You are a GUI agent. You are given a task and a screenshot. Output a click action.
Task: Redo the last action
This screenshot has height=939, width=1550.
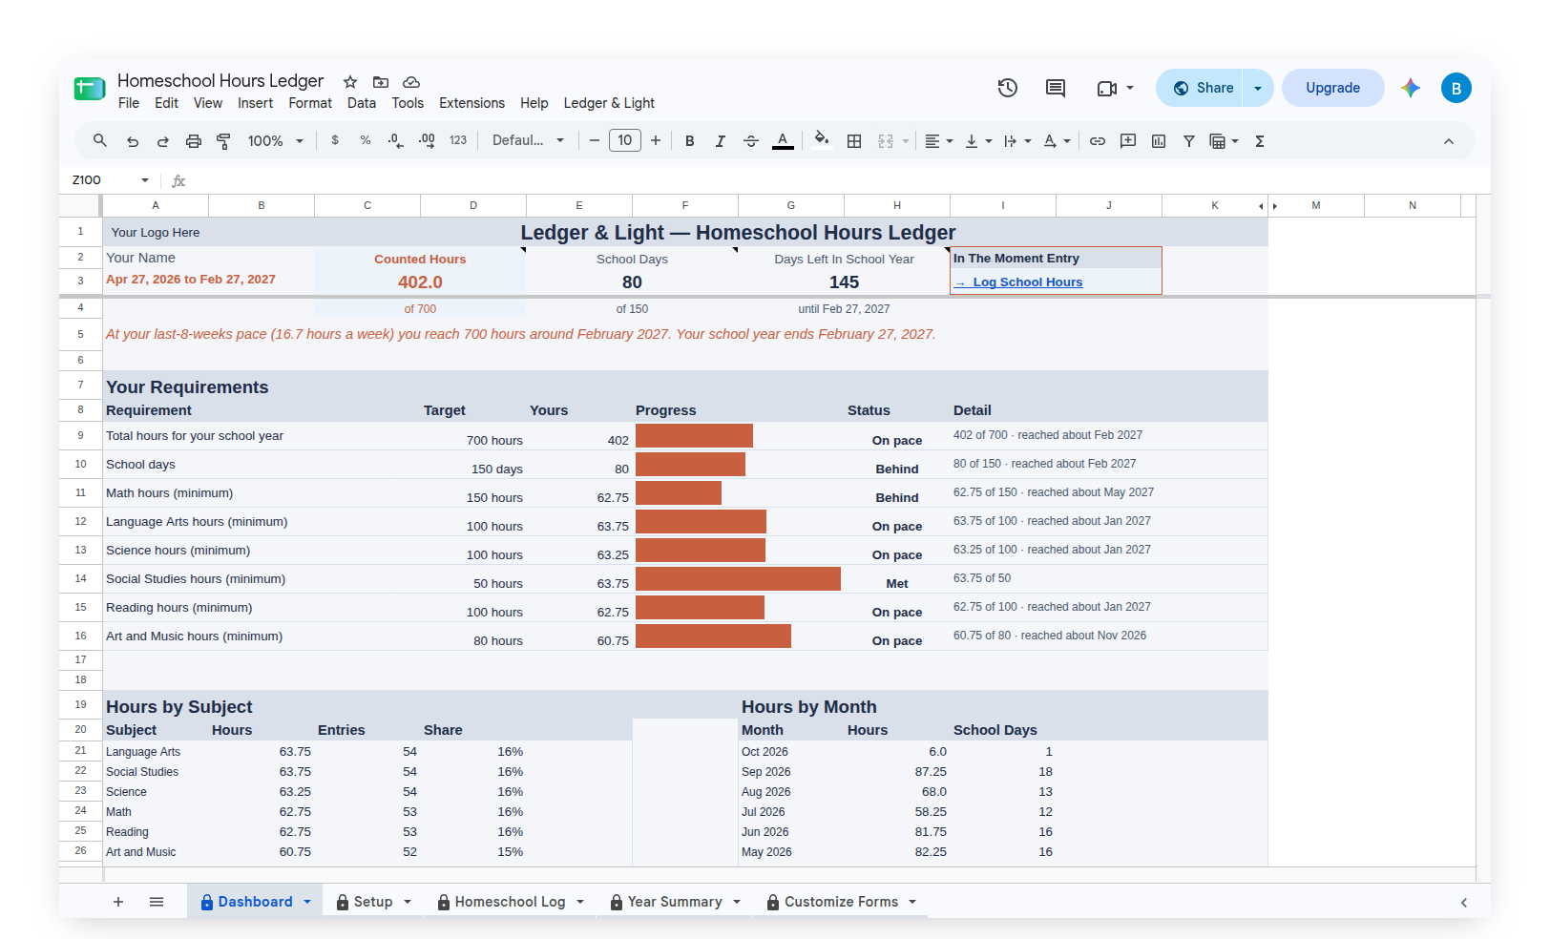pos(163,141)
